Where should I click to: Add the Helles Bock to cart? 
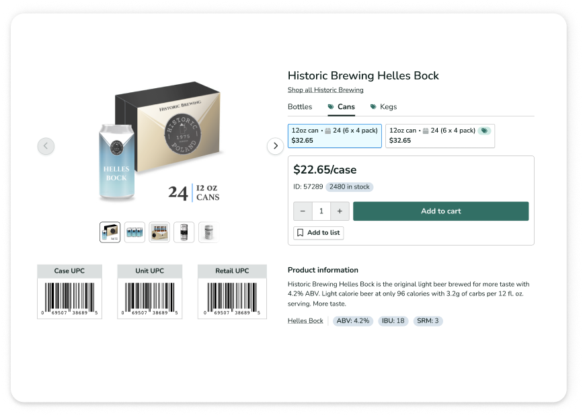(440, 211)
